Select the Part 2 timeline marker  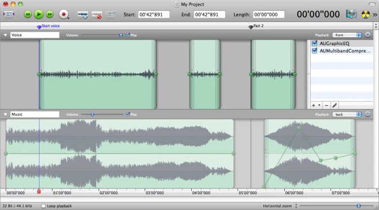coord(256,26)
